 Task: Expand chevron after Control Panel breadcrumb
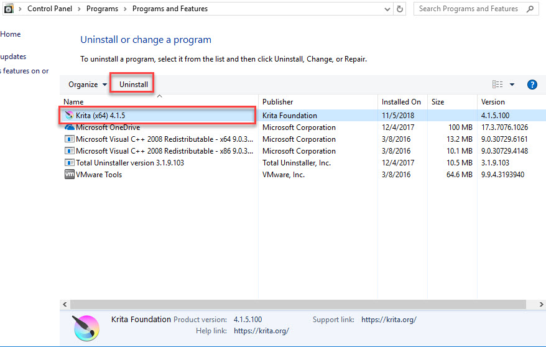point(79,9)
